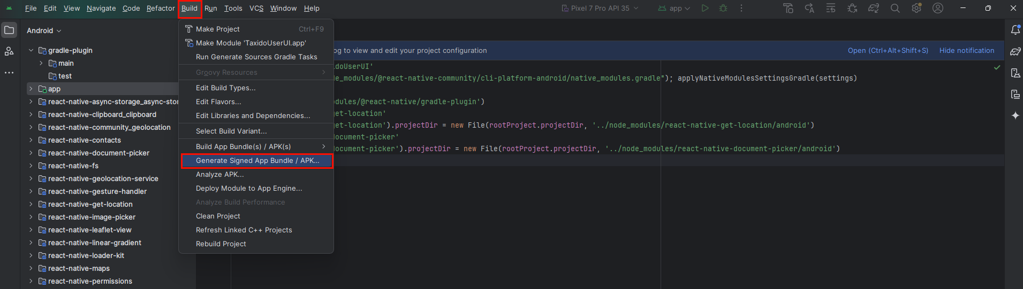Select Generate Signed App Bundle / APK

pyautogui.click(x=257, y=160)
